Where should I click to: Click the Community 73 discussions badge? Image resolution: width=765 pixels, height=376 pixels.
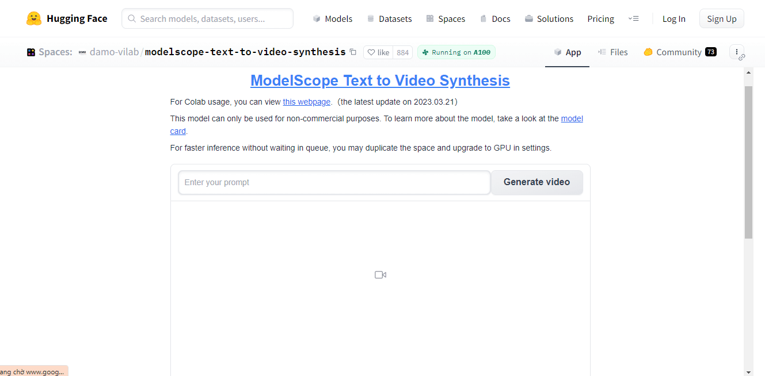point(711,52)
